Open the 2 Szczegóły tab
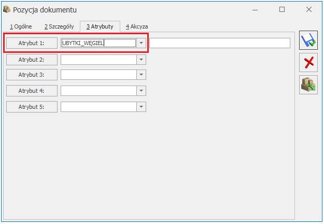Screen dimensions: 324x224 [x=59, y=26]
